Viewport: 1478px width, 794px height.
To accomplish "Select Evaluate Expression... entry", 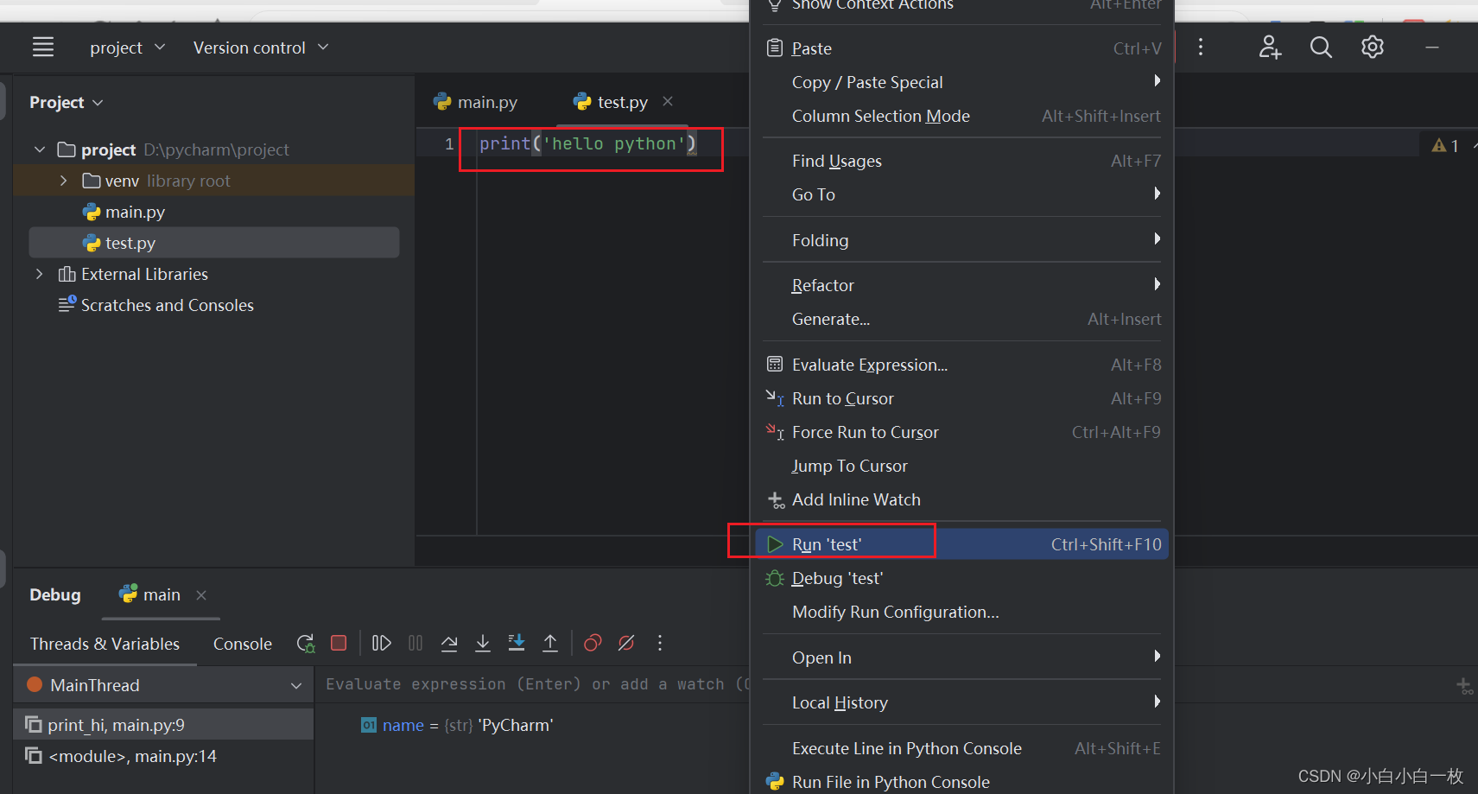I will (963, 365).
